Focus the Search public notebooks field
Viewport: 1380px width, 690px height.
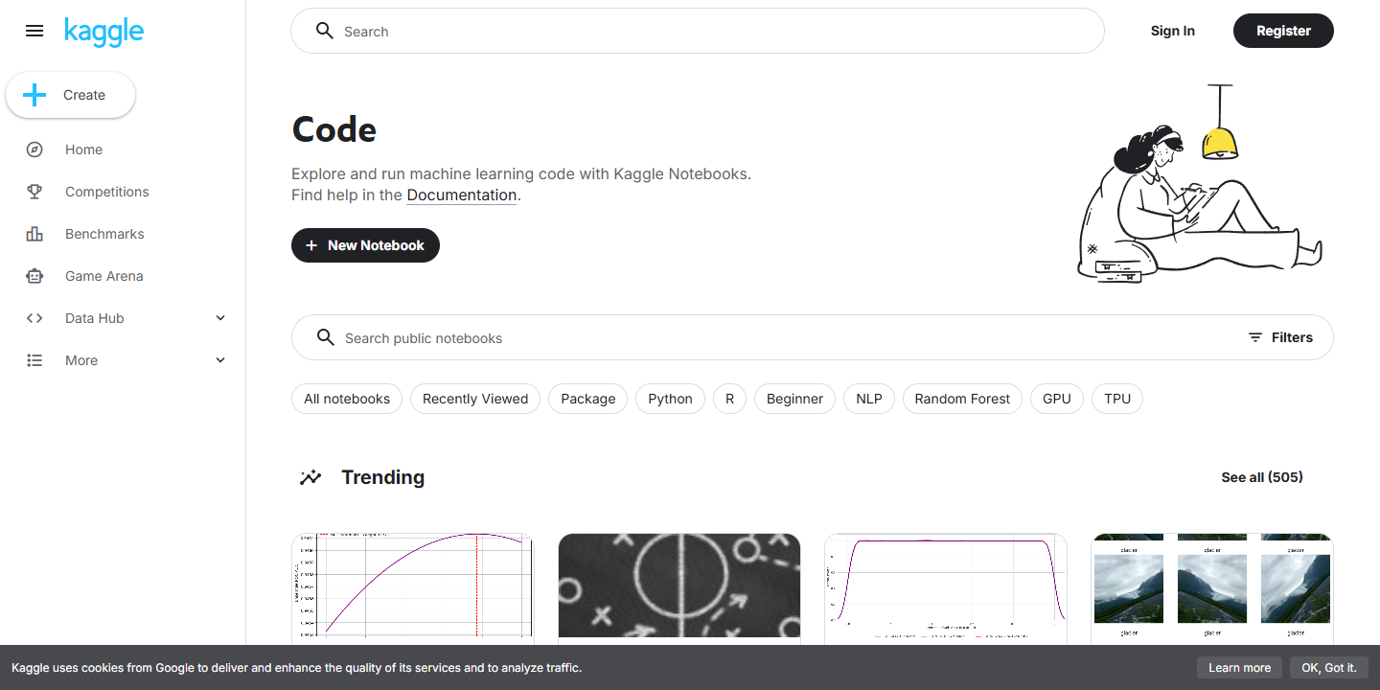click(813, 337)
